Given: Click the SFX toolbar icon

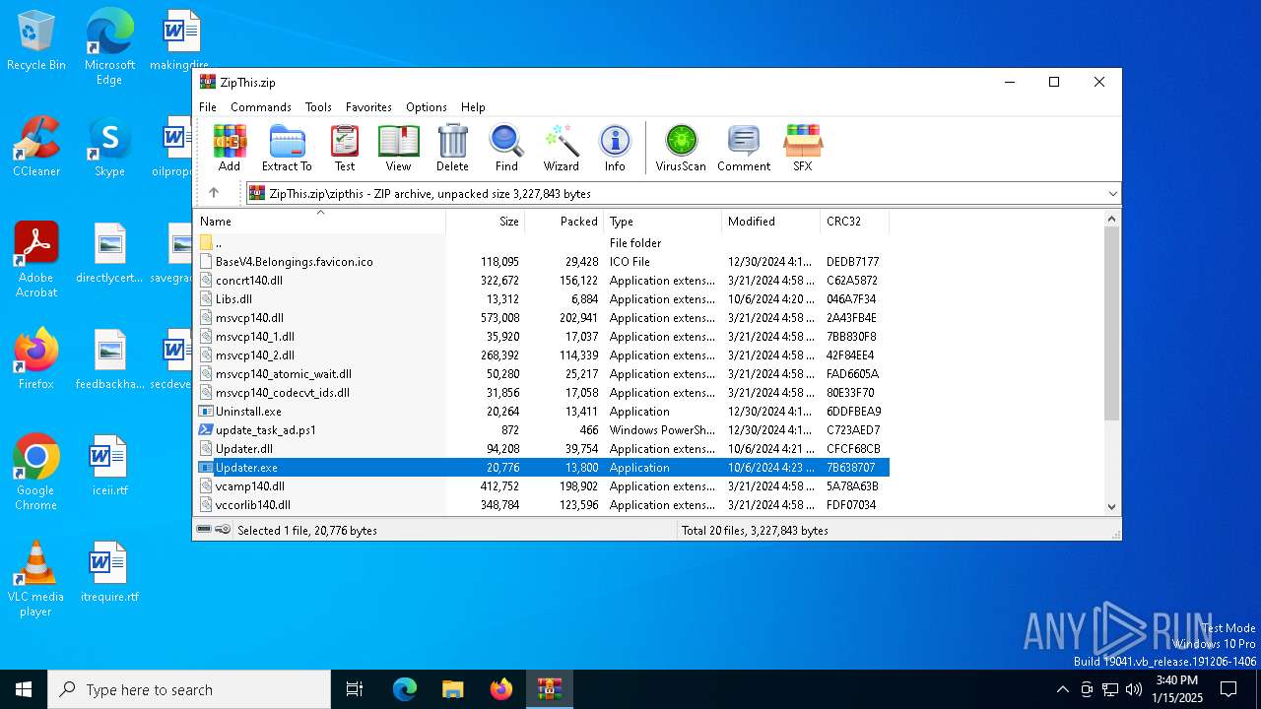Looking at the screenshot, I should 803,148.
